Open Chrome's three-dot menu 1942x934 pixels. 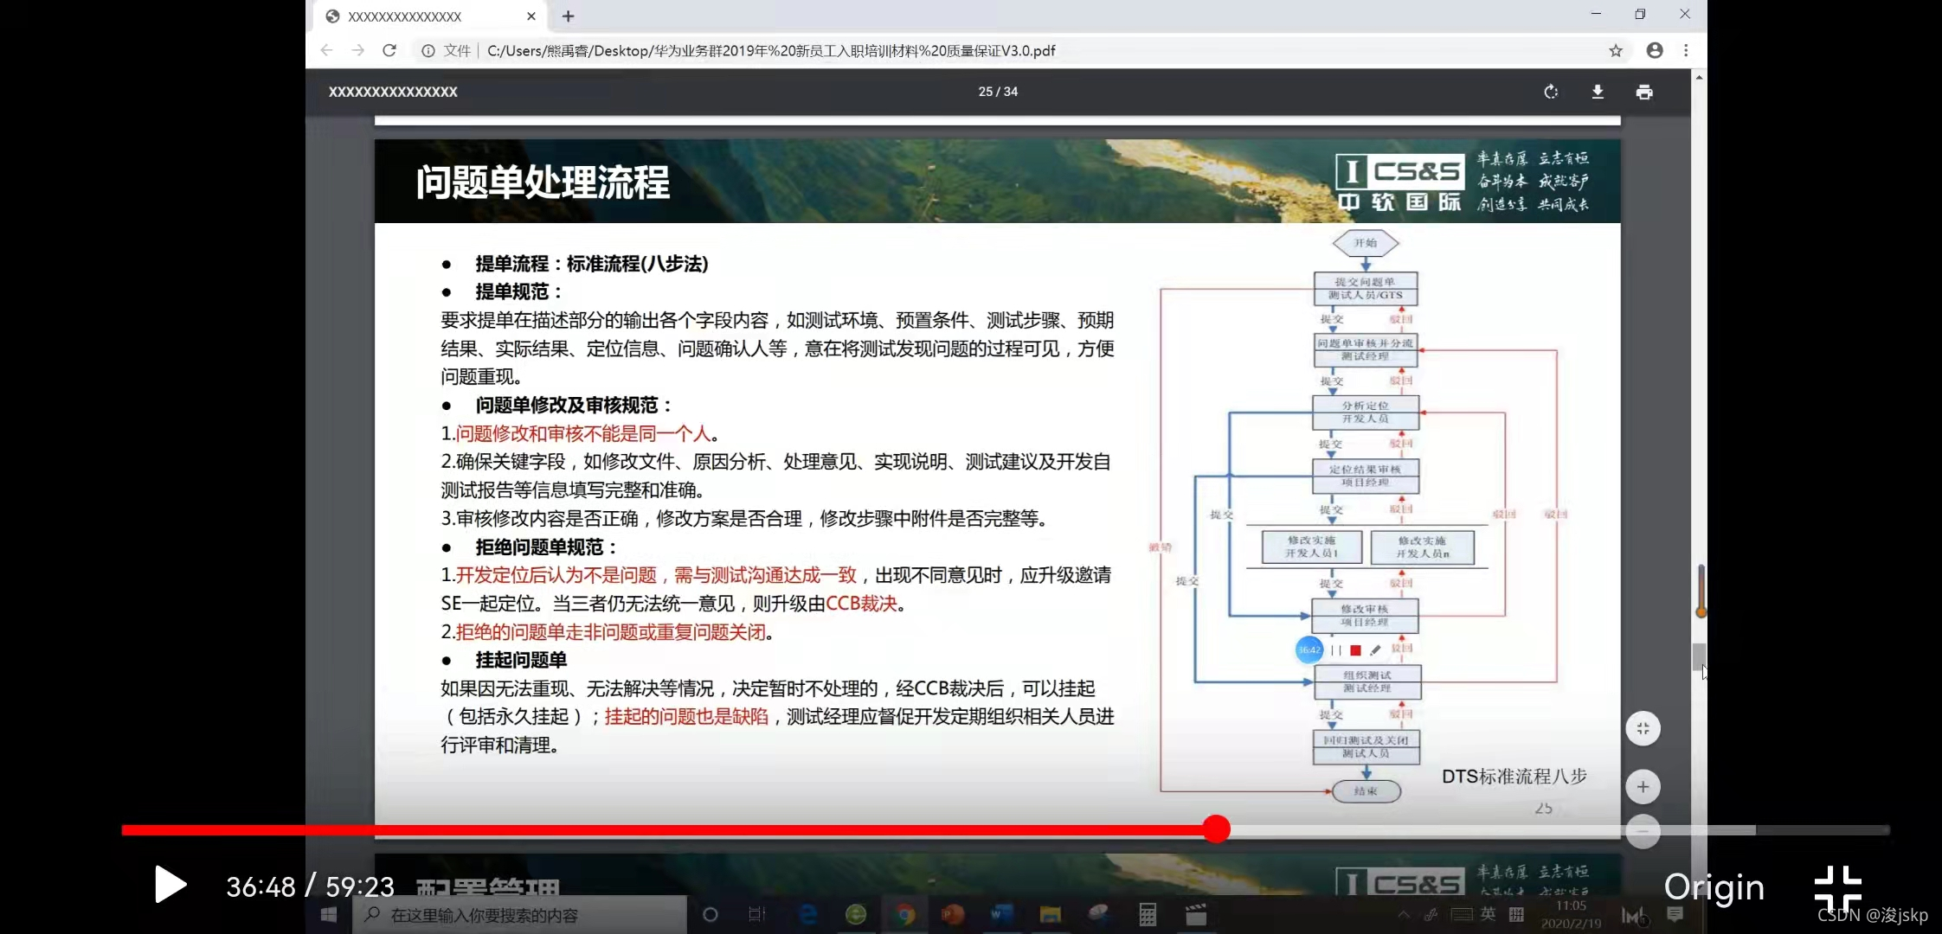pyautogui.click(x=1686, y=51)
